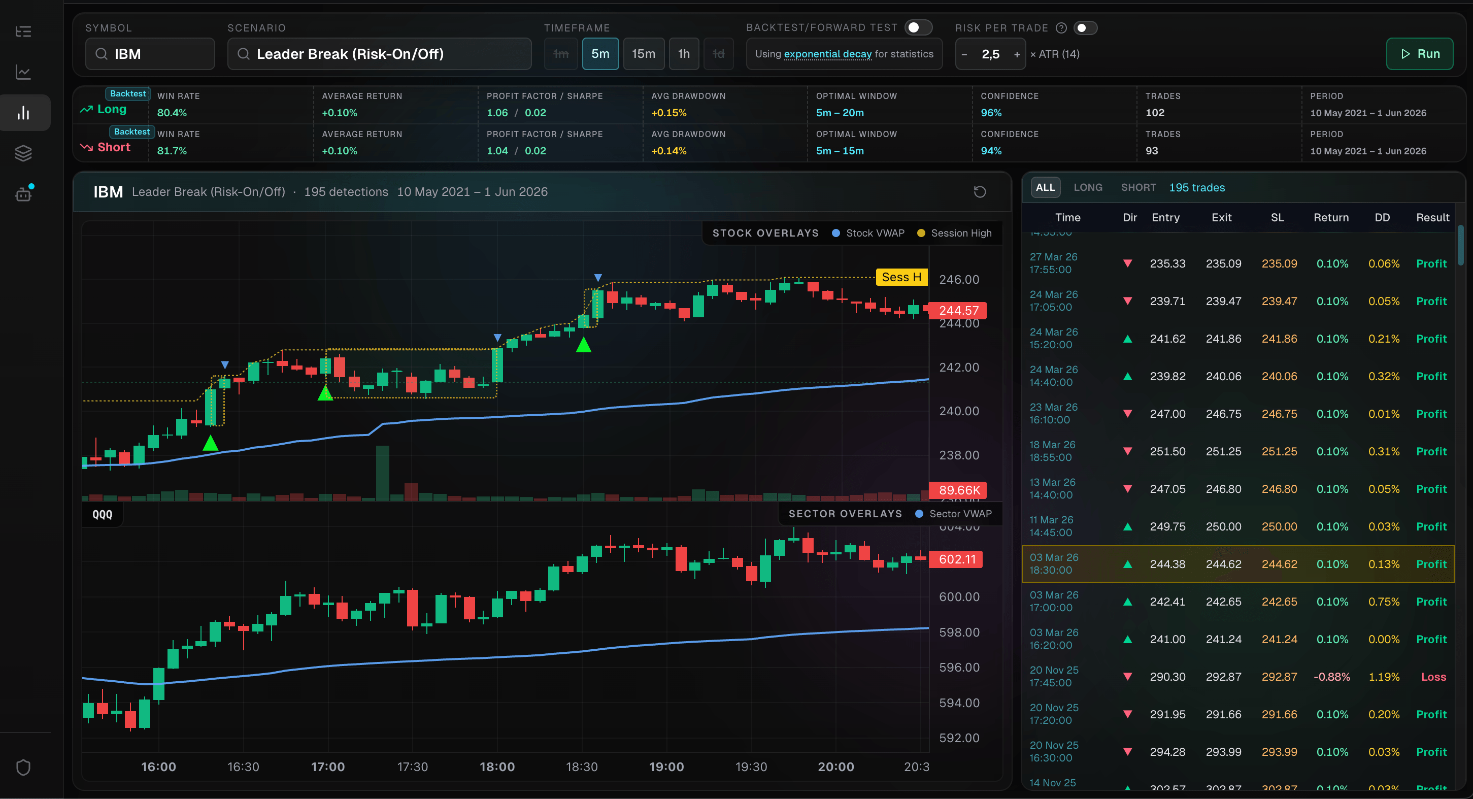The image size is (1473, 799).
Task: Click the reset chart refresh icon
Action: pyautogui.click(x=980, y=191)
